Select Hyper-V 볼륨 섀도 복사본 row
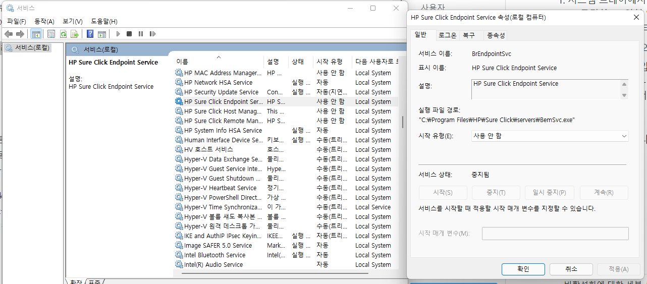The height and width of the screenshot is (284, 647). [x=286, y=216]
